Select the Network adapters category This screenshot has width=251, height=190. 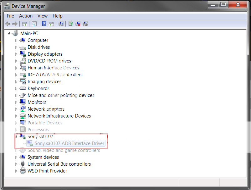click(x=46, y=109)
